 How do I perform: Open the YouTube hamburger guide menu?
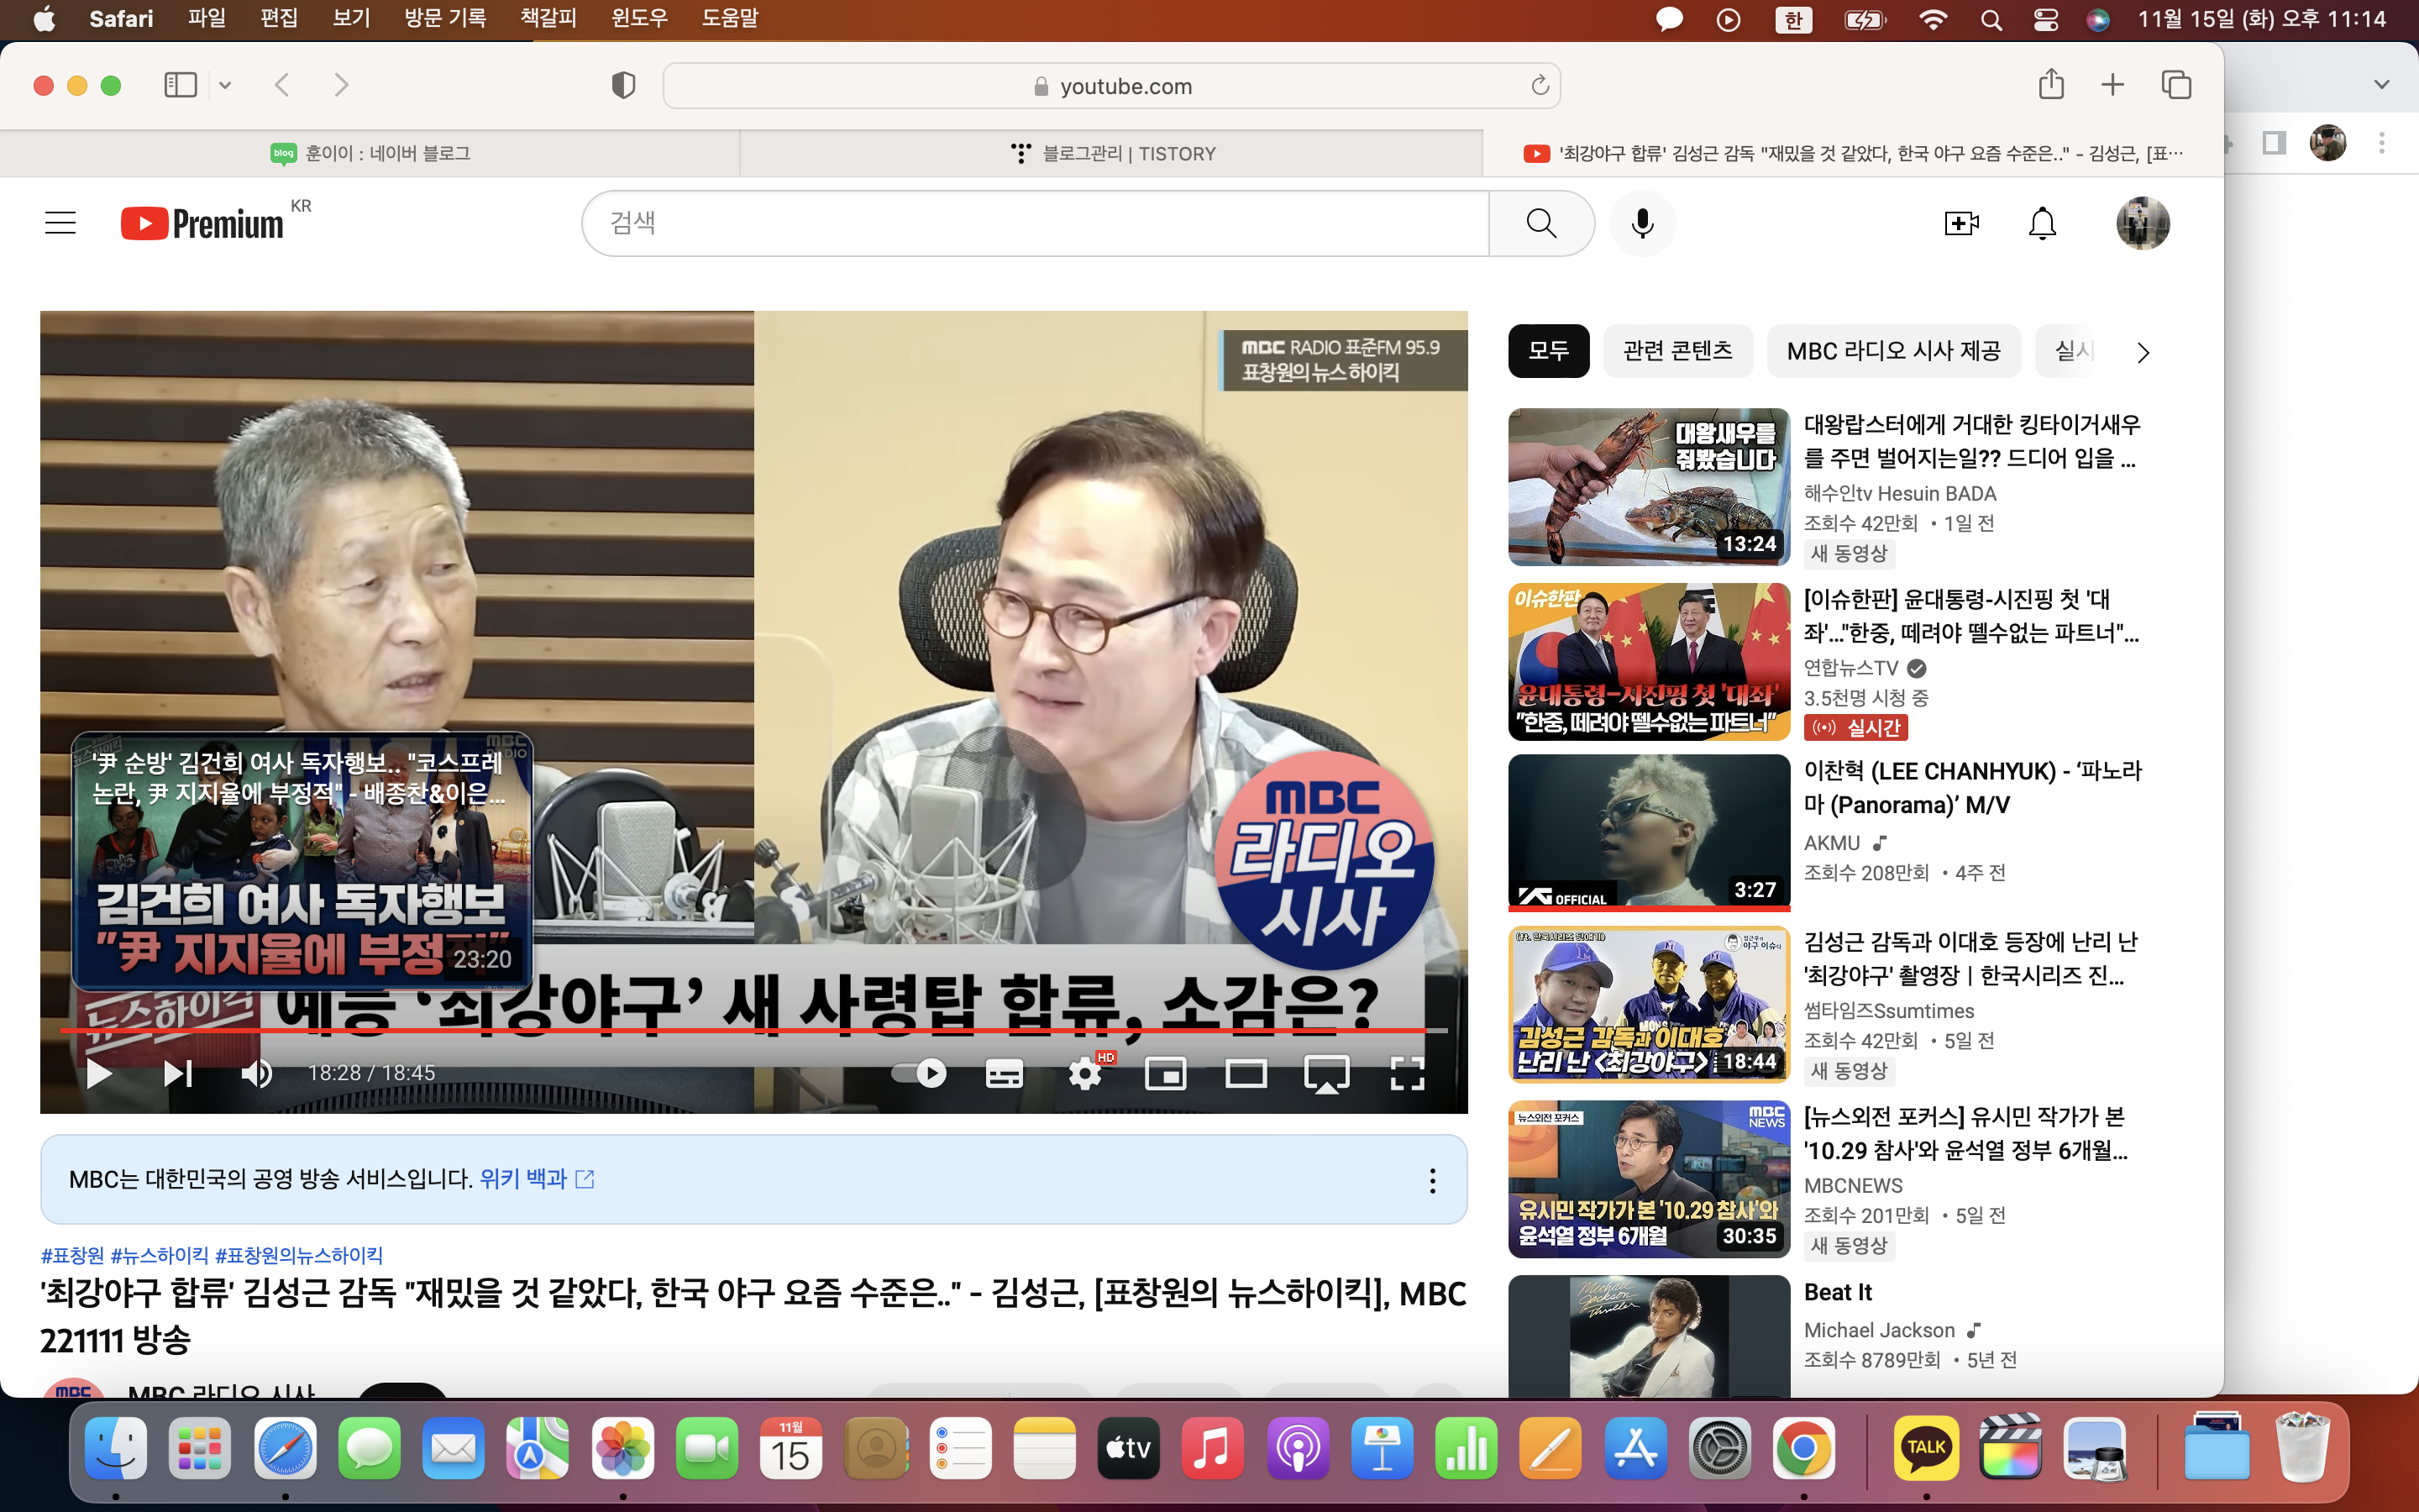pos(60,223)
